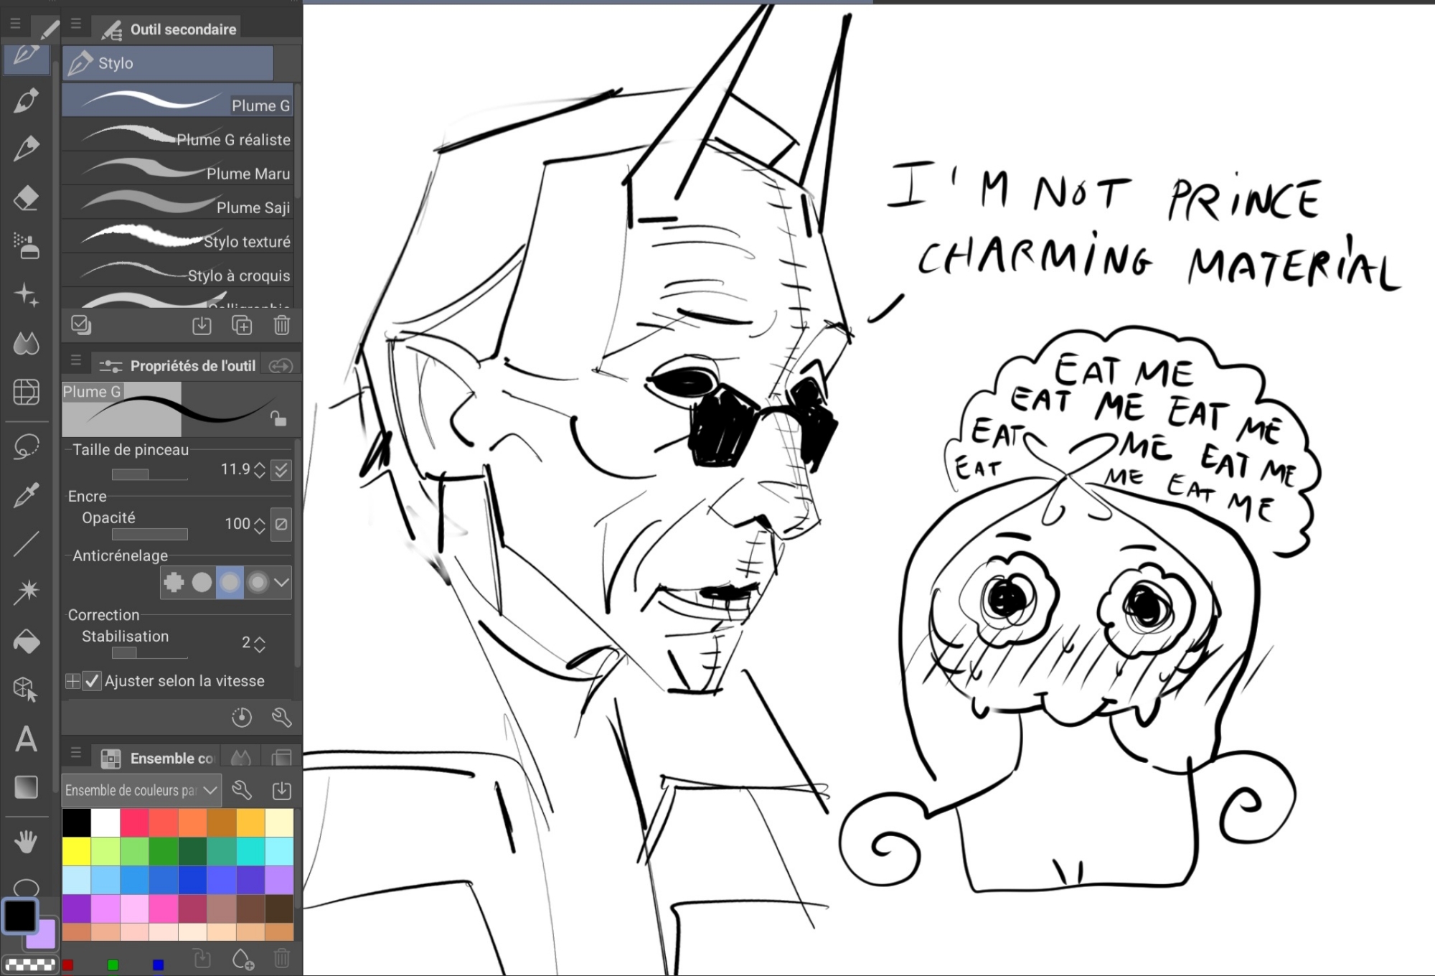
Task: Expand Ajuster selon la vitesse plus
Action: [x=72, y=681]
